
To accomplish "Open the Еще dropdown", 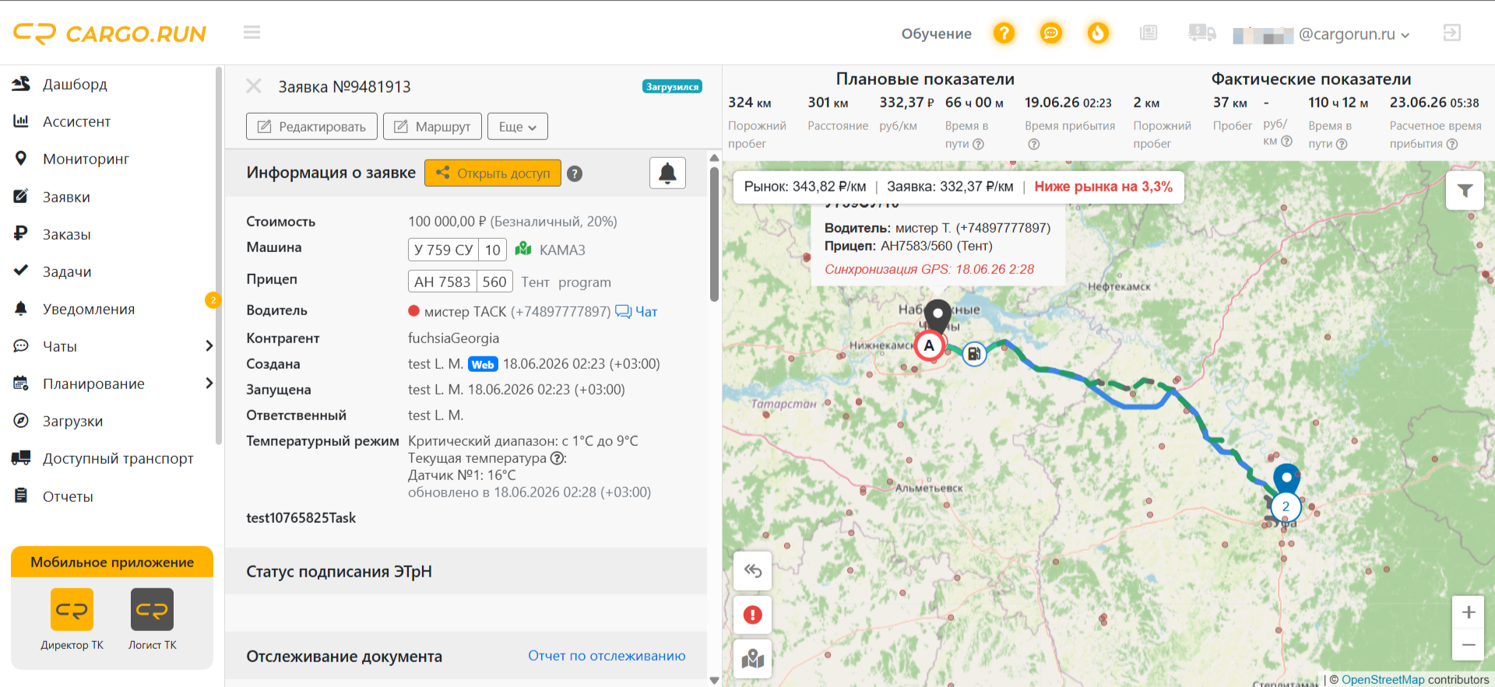I will (518, 126).
